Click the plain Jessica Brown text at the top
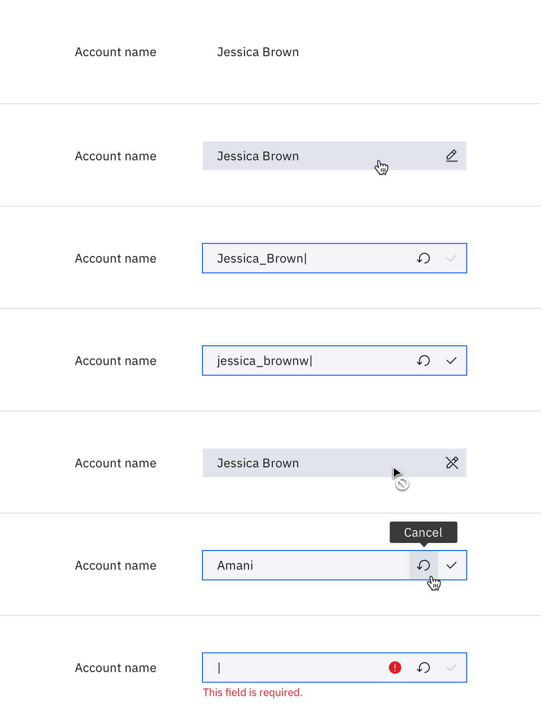The width and height of the screenshot is (541, 721). pyautogui.click(x=258, y=52)
